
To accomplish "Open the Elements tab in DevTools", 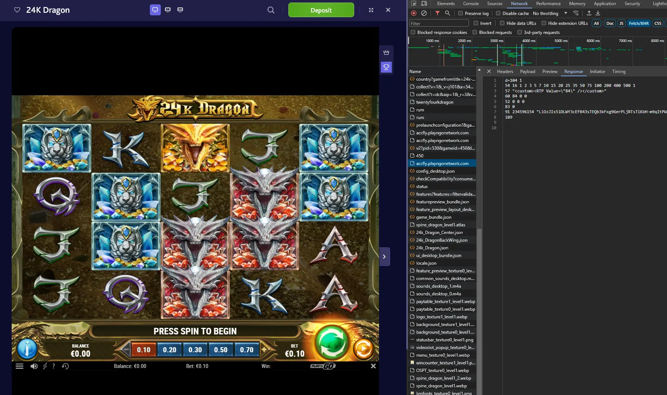I will tap(446, 4).
